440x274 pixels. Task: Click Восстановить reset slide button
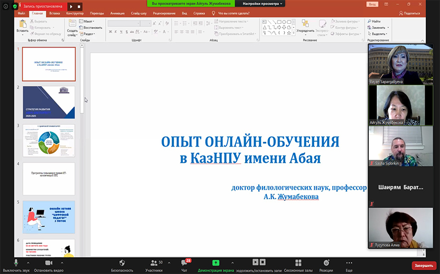(91, 28)
